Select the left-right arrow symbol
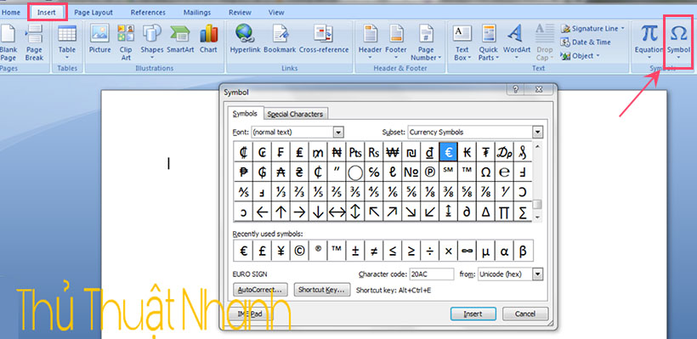This screenshot has width=697, height=339. (337, 212)
